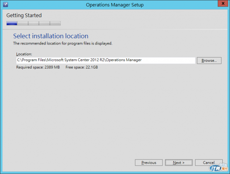Click the Getting Started progress bar
230x174 pixels.
click(x=33, y=23)
